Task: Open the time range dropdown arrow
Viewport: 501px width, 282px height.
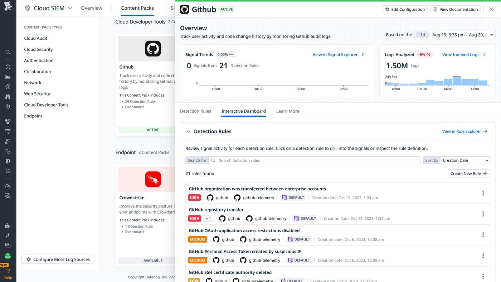Action: coord(491,35)
